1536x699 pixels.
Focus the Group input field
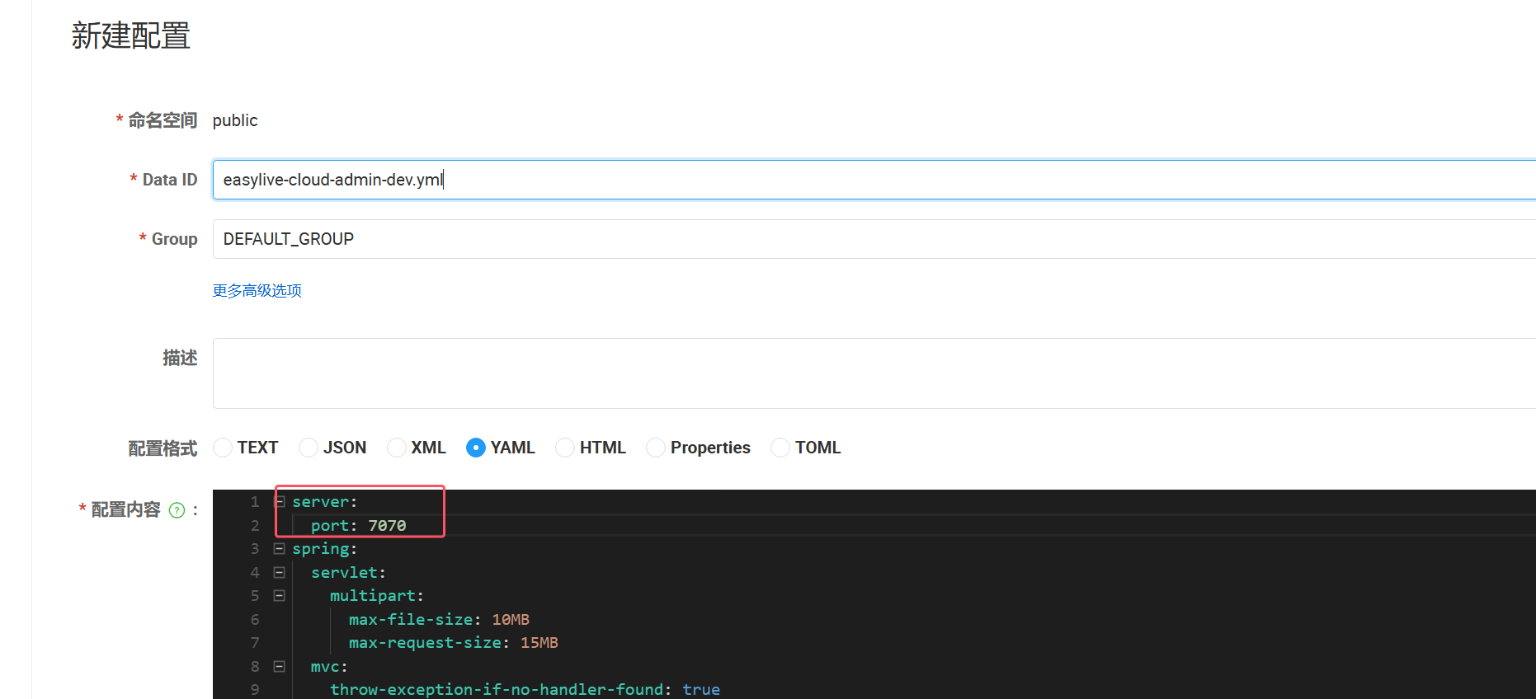point(874,239)
